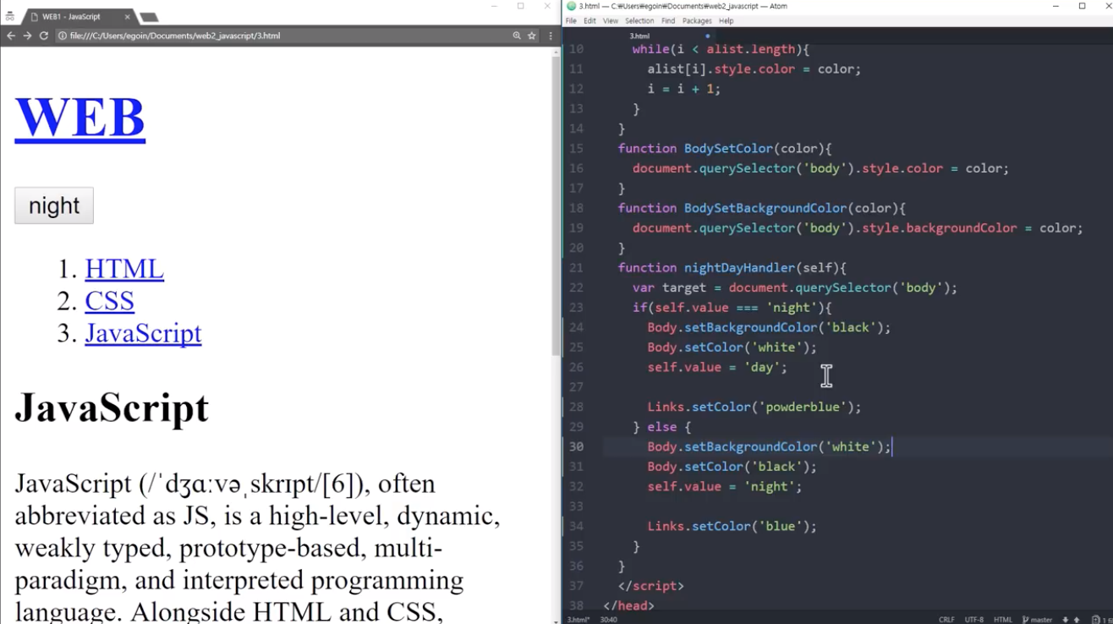Select the 3.html editor tab in Atom

click(x=639, y=36)
